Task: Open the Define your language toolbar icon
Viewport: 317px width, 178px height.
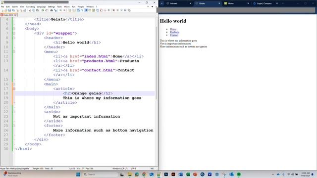Action: point(90,10)
